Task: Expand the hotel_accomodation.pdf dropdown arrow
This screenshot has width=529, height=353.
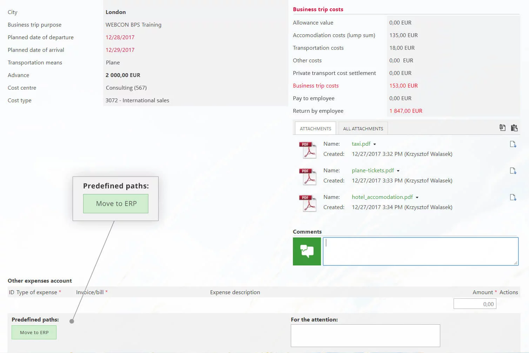Action: point(417,198)
